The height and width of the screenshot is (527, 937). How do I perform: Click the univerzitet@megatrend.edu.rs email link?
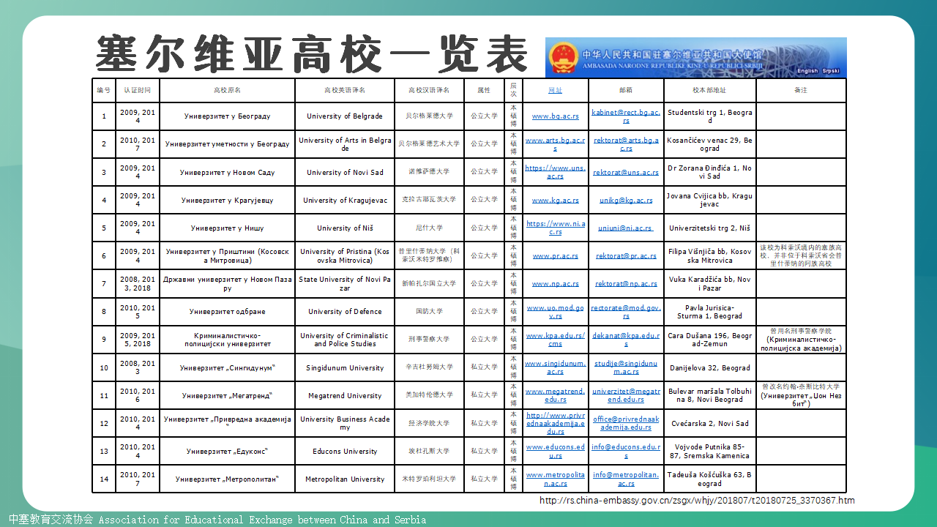(626, 395)
